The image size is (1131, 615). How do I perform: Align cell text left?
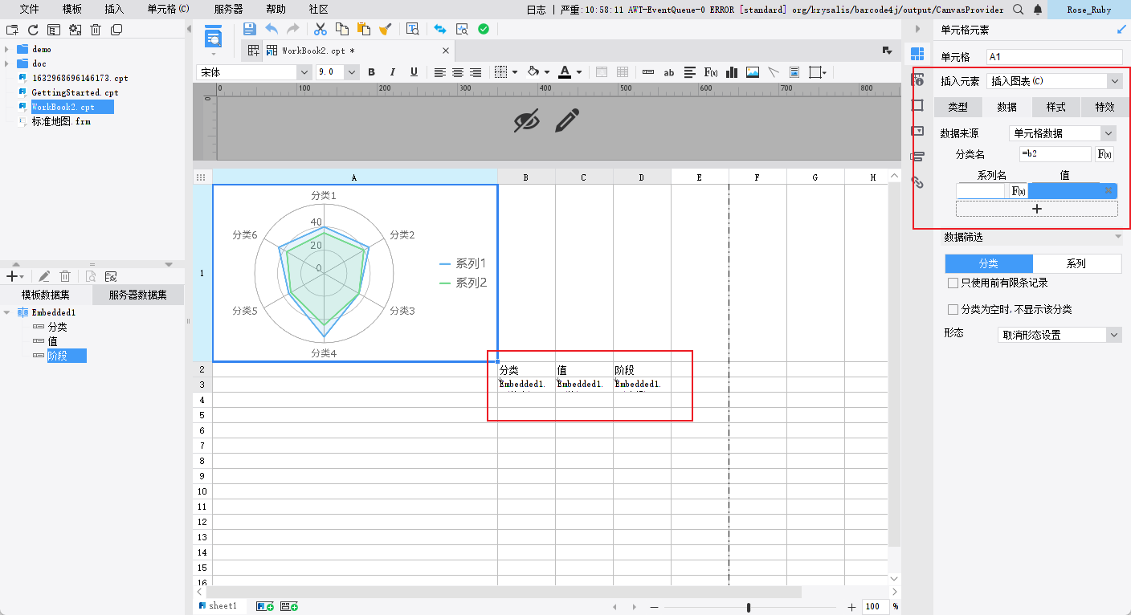coord(439,72)
